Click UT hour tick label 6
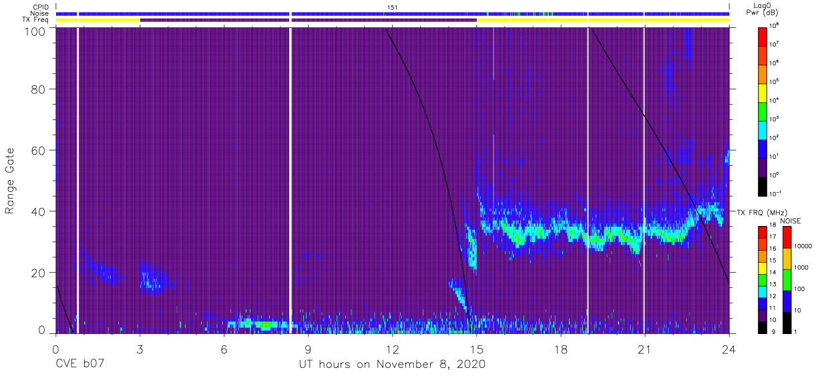 [x=224, y=349]
